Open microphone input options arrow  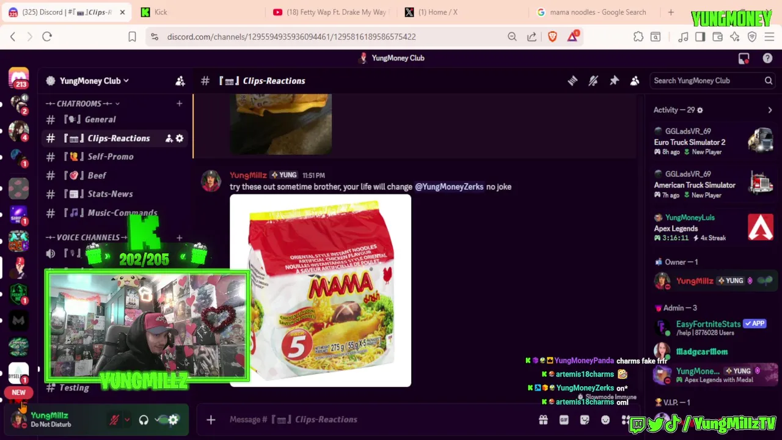(127, 420)
